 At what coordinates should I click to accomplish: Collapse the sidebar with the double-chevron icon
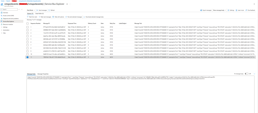[x=22, y=10]
